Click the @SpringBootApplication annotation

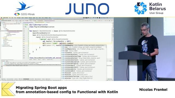(x=39, y=25)
